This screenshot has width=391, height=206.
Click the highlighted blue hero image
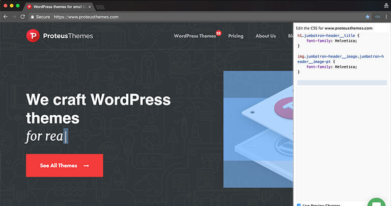258,129
